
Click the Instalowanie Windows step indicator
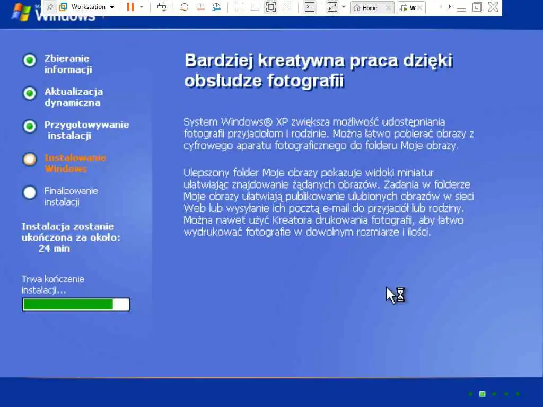coord(30,159)
